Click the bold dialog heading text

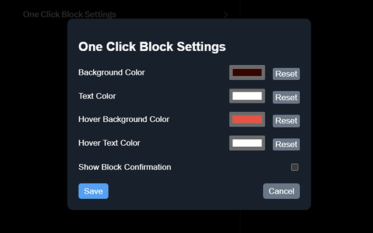152,47
